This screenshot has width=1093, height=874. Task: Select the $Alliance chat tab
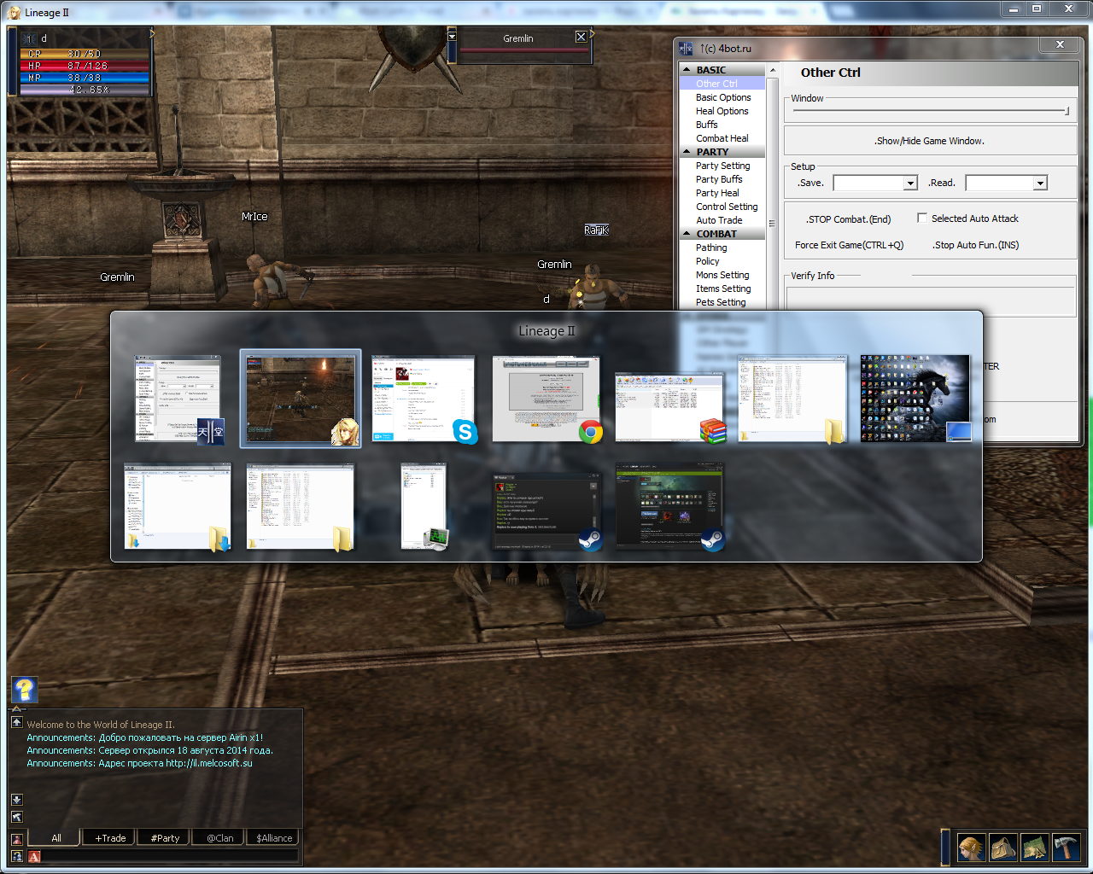[x=274, y=837]
